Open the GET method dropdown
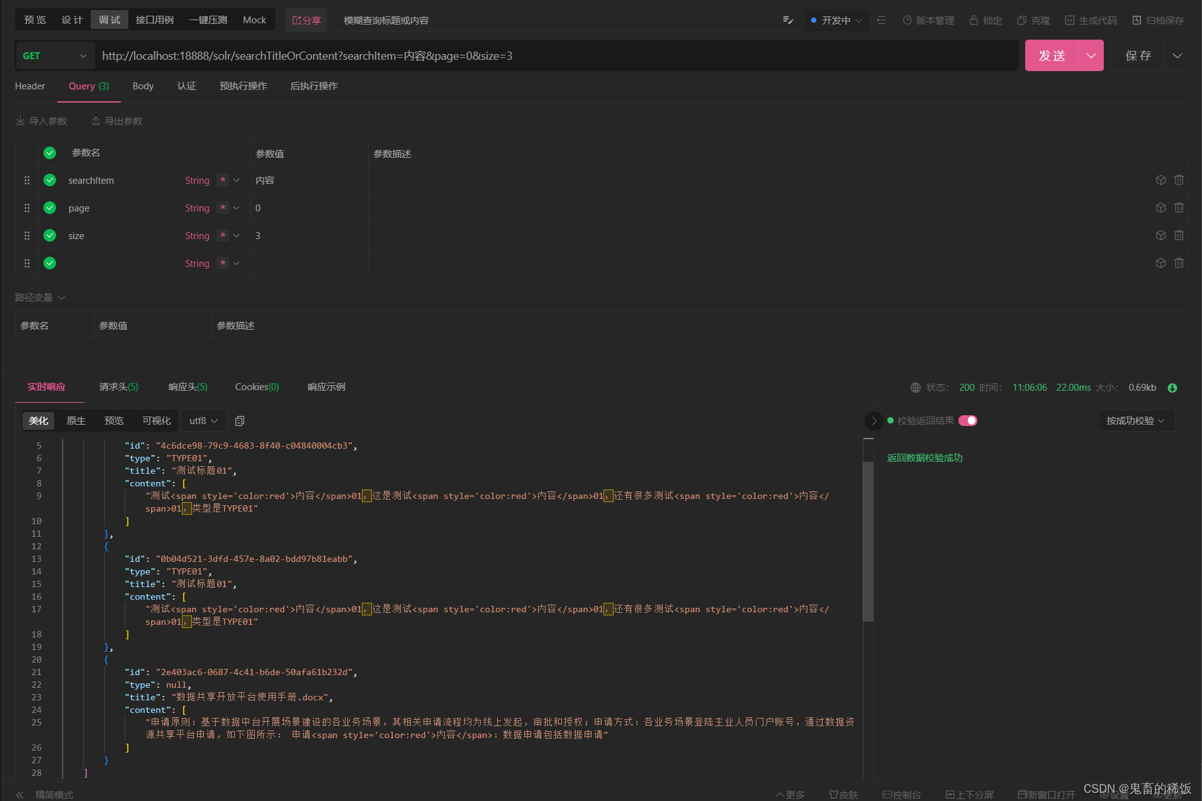1202x801 pixels. click(55, 55)
